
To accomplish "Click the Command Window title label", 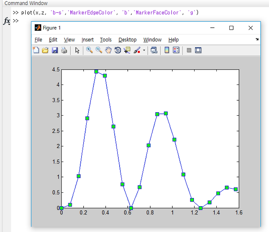I will pos(26,3).
